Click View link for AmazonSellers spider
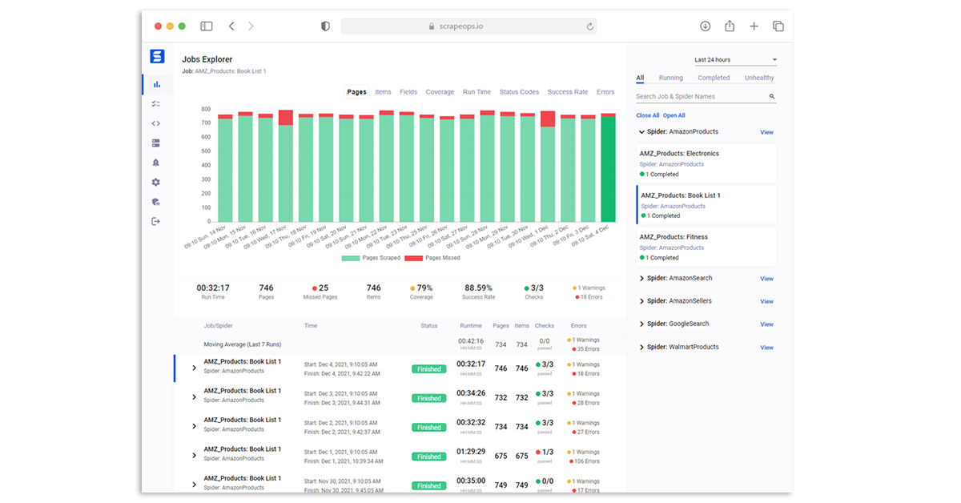Screen dimensions: 961x503 [766, 302]
